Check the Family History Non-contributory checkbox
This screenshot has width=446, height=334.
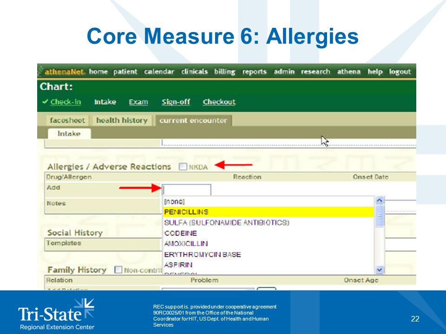pyautogui.click(x=118, y=270)
